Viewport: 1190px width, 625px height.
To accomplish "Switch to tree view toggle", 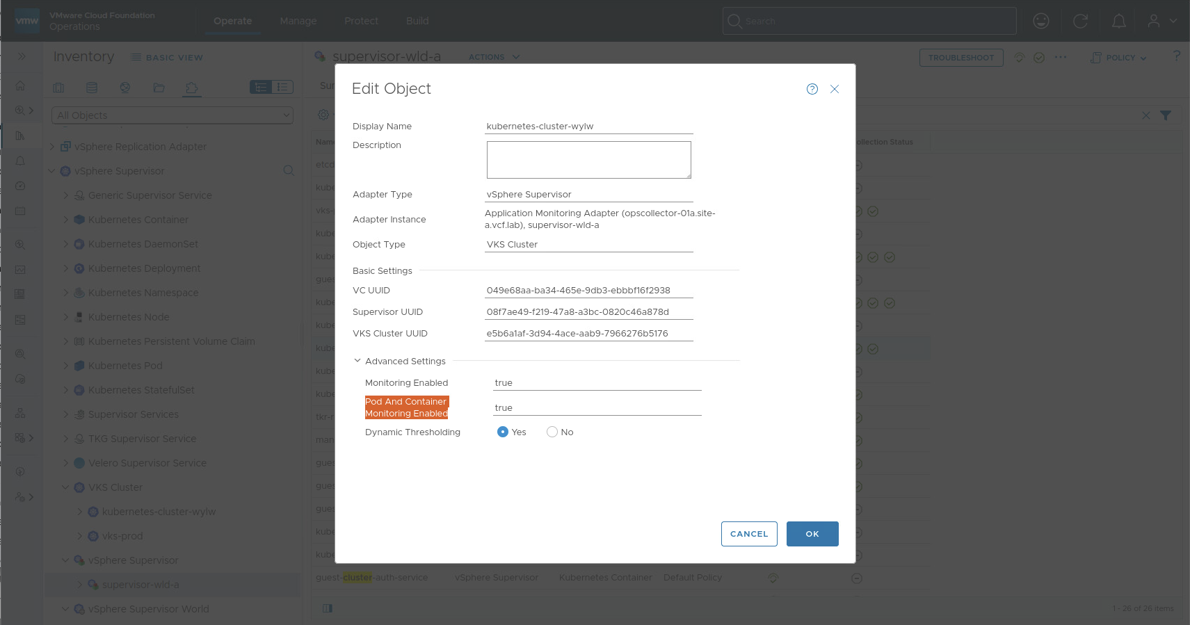I will (x=261, y=87).
